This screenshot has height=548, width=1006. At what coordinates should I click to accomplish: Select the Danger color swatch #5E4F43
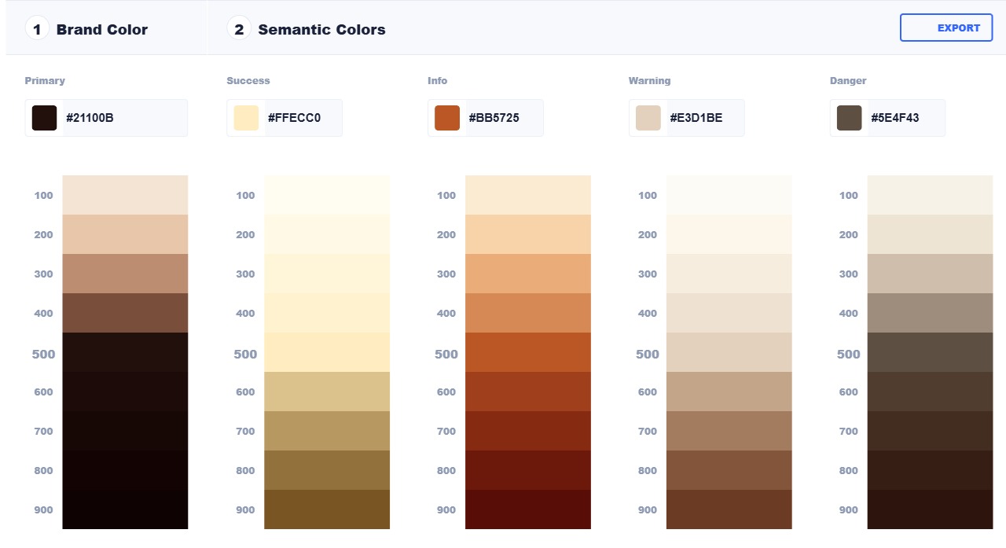pyautogui.click(x=850, y=117)
